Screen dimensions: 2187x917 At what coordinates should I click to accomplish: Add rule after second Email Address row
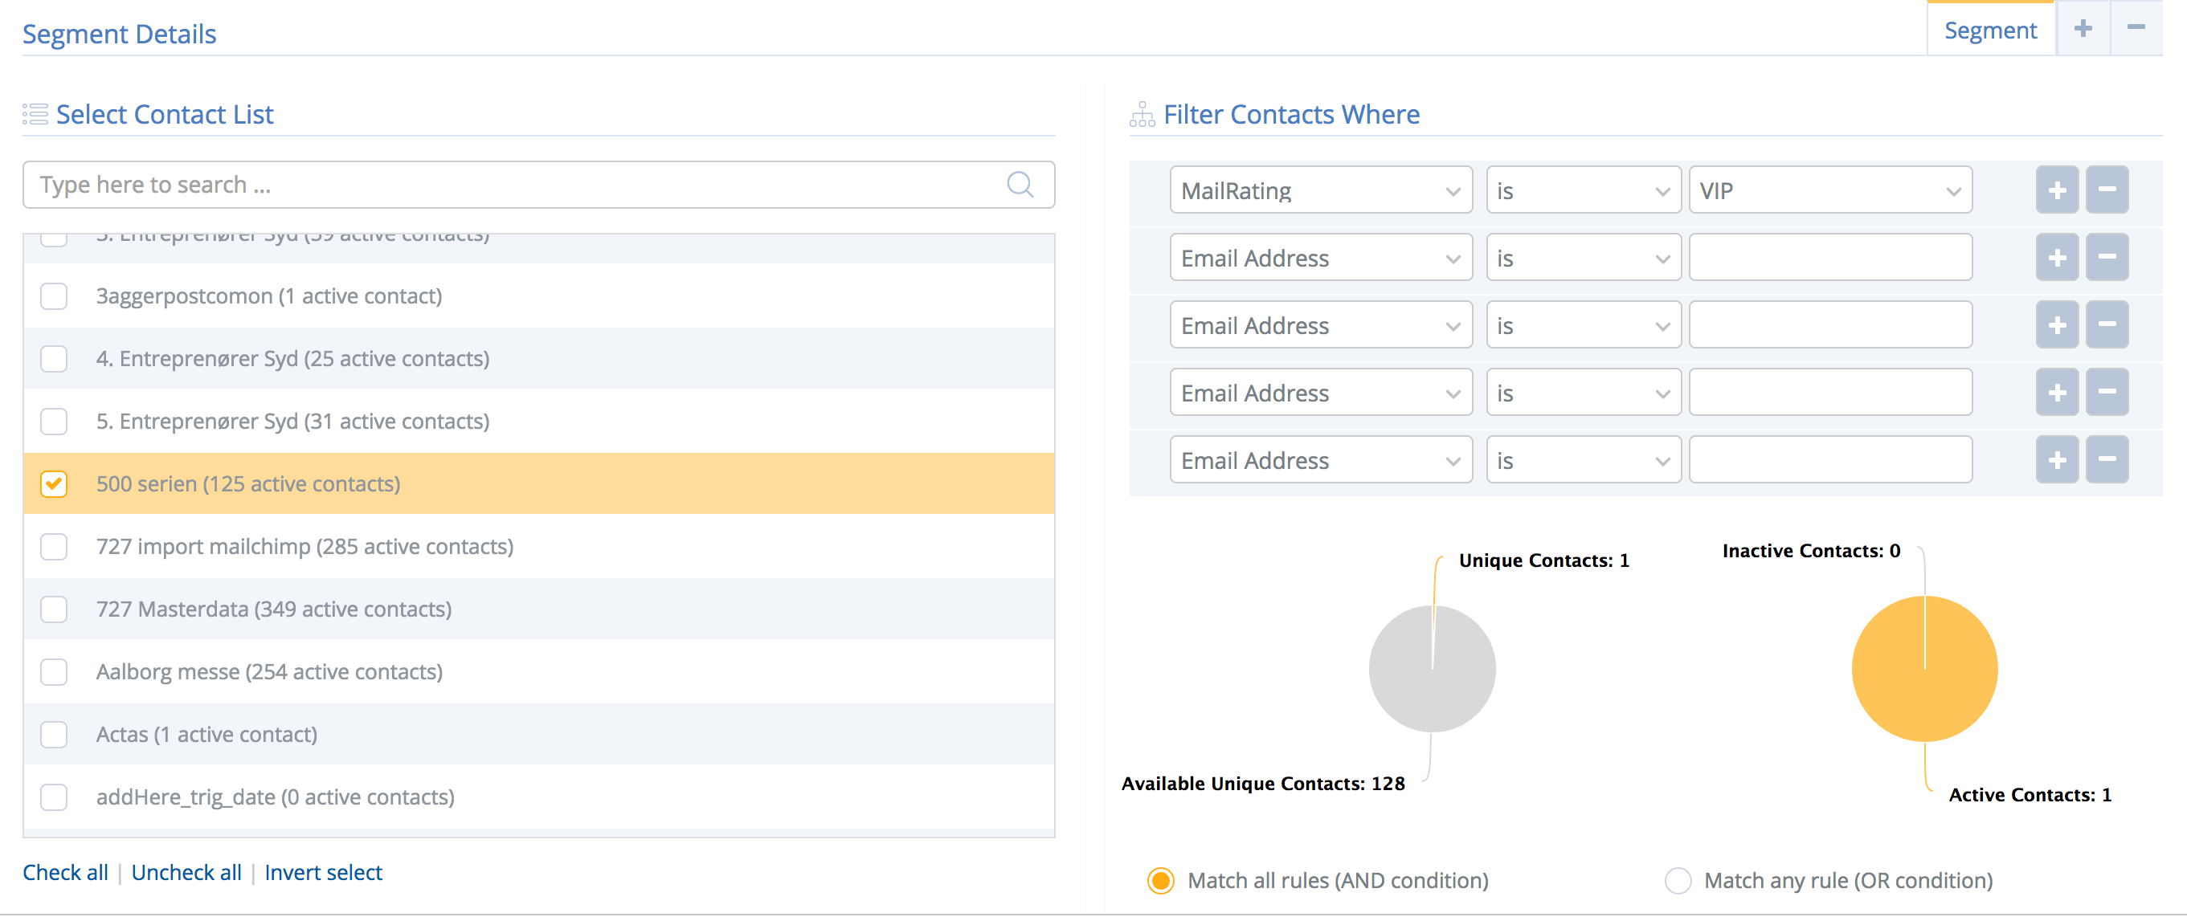pos(2057,325)
